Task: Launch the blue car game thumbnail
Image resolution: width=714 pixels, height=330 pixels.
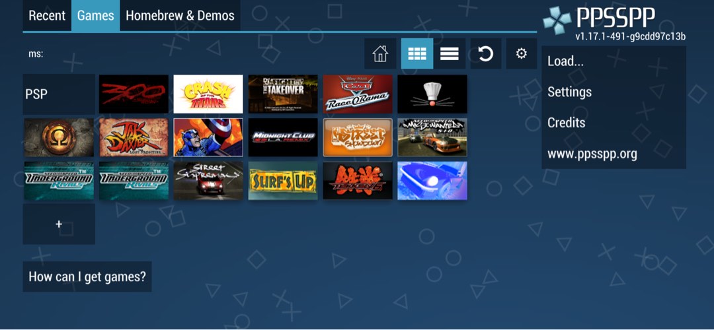Action: pyautogui.click(x=432, y=180)
